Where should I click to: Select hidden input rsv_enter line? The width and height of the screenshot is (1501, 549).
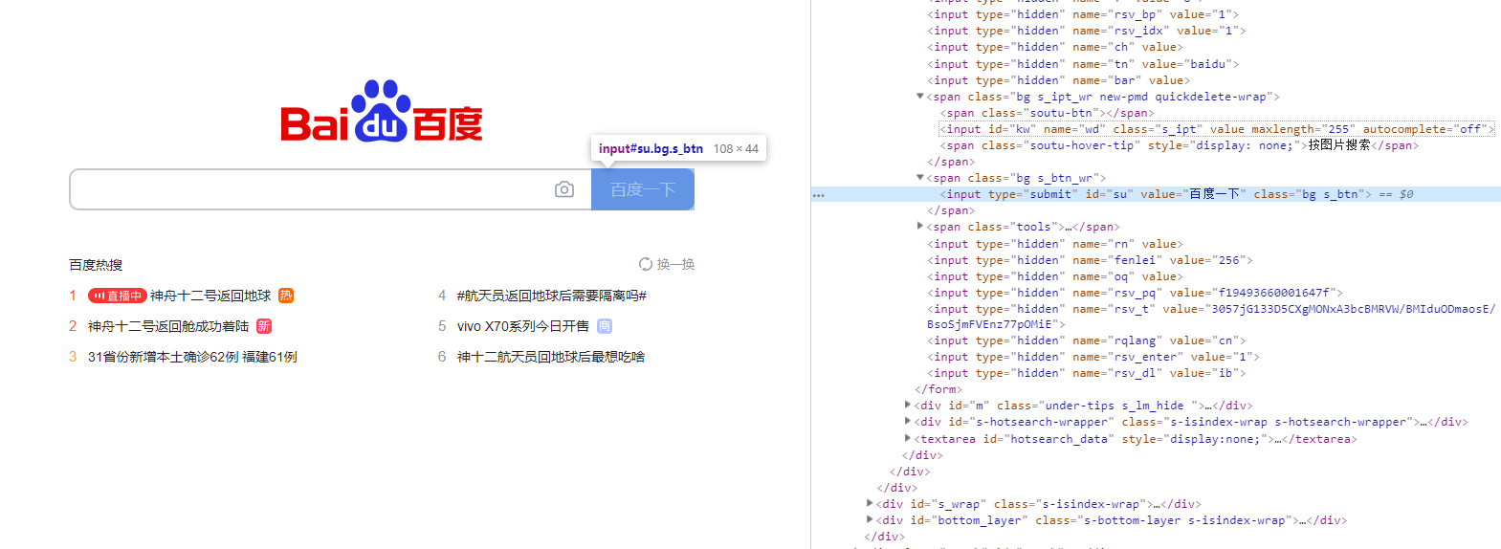1093,357
